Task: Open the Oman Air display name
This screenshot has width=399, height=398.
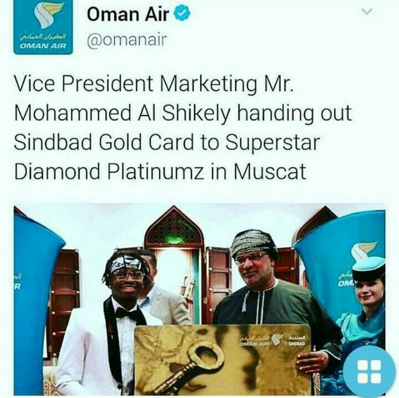Action: 128,14
